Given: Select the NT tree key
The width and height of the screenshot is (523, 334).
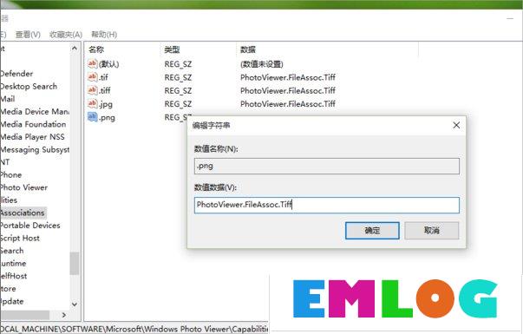Looking at the screenshot, I should 5,162.
